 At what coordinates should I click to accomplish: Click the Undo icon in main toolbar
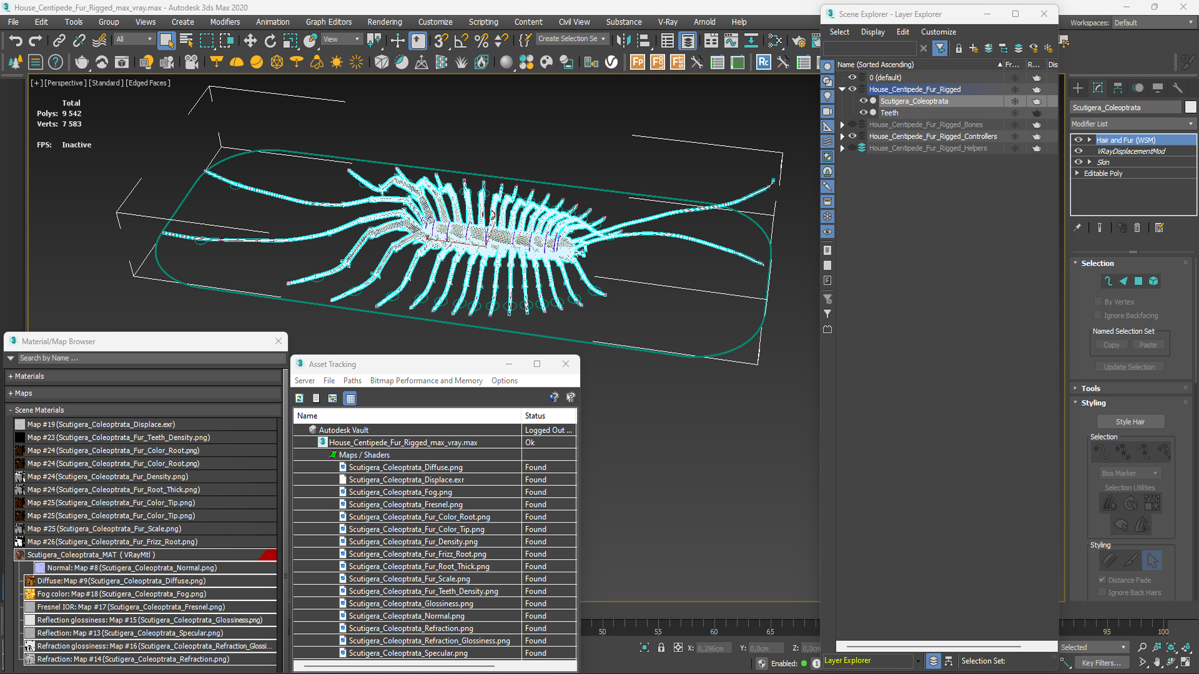16,41
